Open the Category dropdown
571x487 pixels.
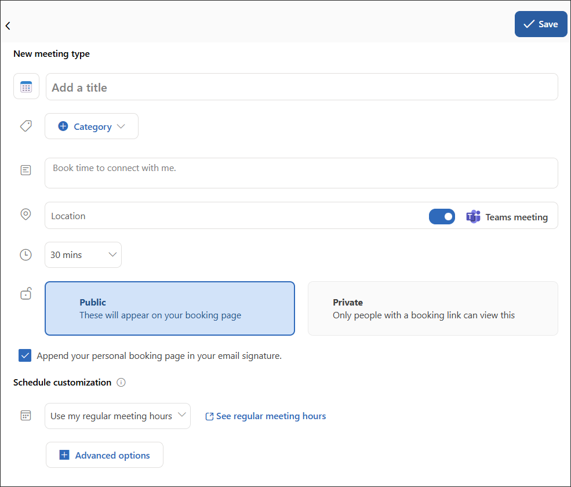(x=91, y=126)
